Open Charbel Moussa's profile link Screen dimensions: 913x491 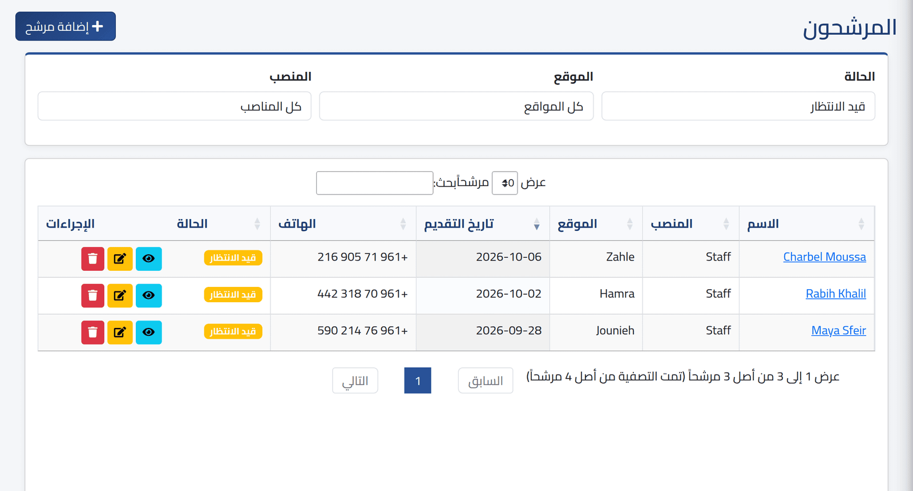click(825, 257)
